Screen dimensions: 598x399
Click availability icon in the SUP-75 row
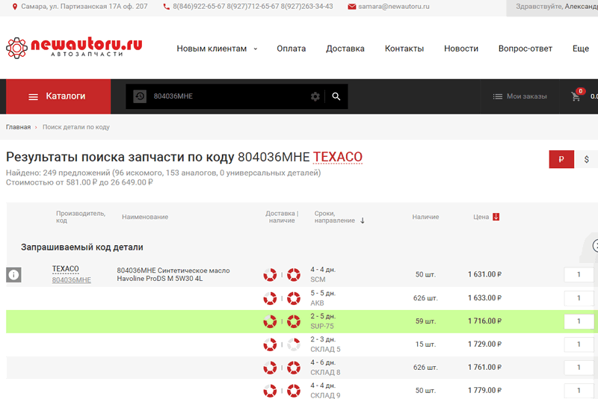[x=294, y=321]
